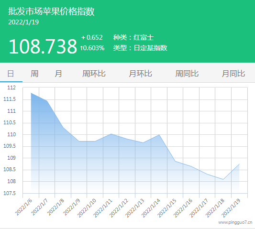Click the 2022/1/19 axis date label
The height and width of the screenshot is (229, 255).
pyautogui.click(x=231, y=208)
